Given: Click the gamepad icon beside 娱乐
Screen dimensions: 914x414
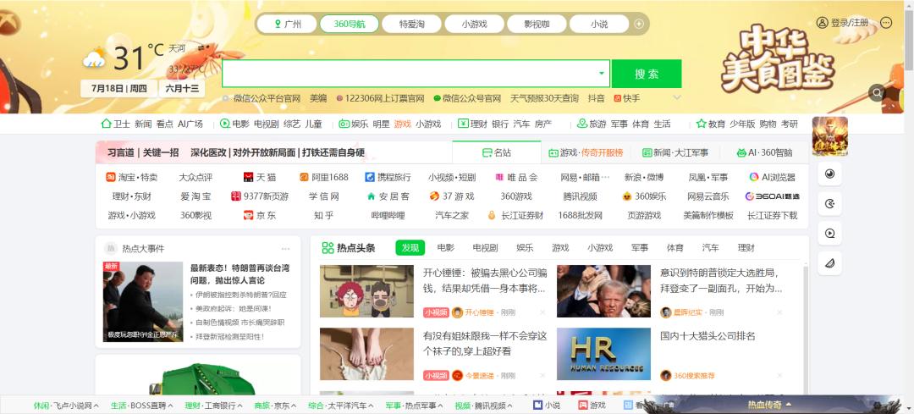Looking at the screenshot, I should pos(344,124).
